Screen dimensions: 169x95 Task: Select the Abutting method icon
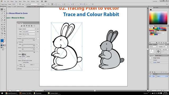[23, 54]
